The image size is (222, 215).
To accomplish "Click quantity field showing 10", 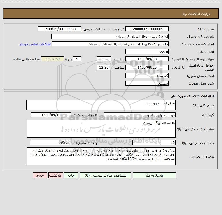I will pyautogui.click(x=154, y=143).
